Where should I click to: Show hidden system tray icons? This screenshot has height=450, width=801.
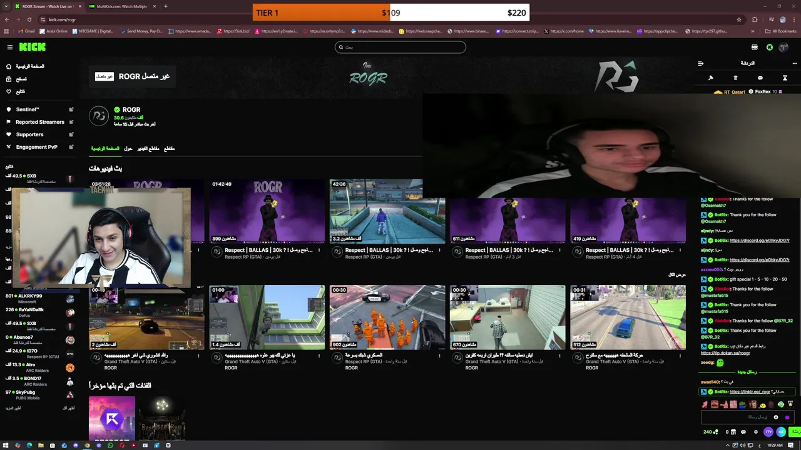pyautogui.click(x=728, y=446)
